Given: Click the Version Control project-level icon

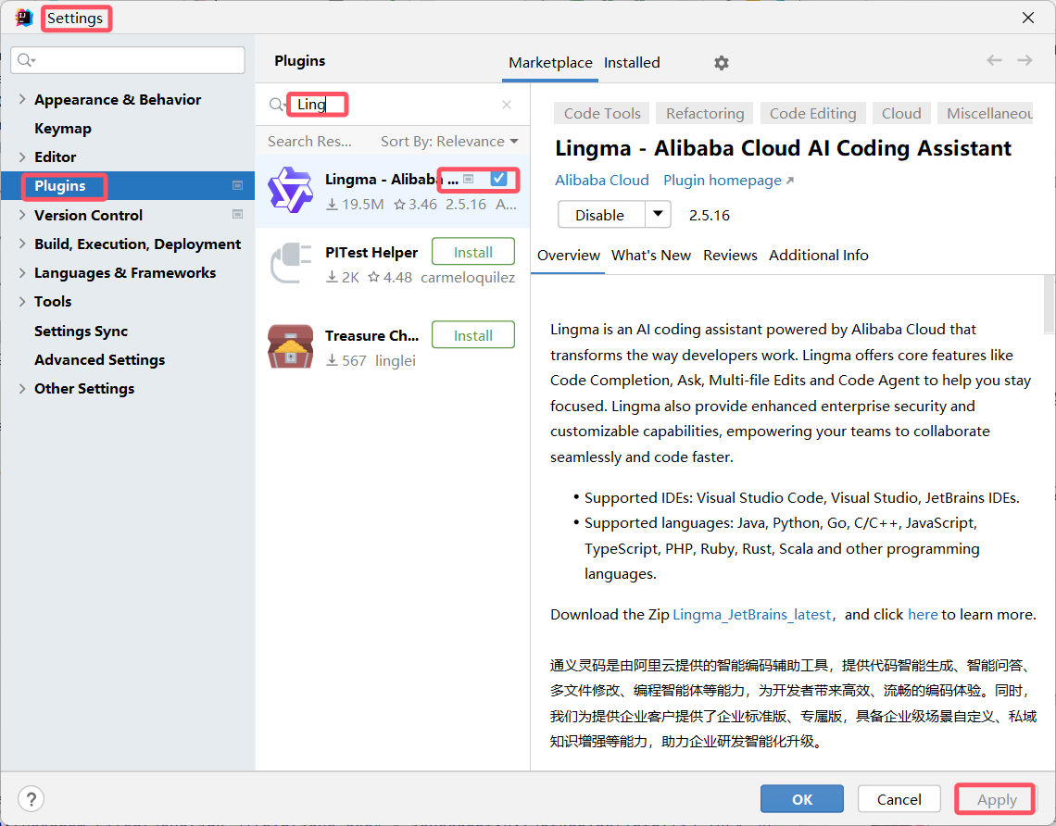Looking at the screenshot, I should [238, 214].
